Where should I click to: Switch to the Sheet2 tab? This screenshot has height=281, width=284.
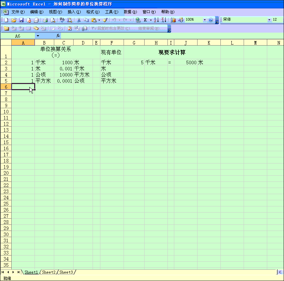point(49,272)
